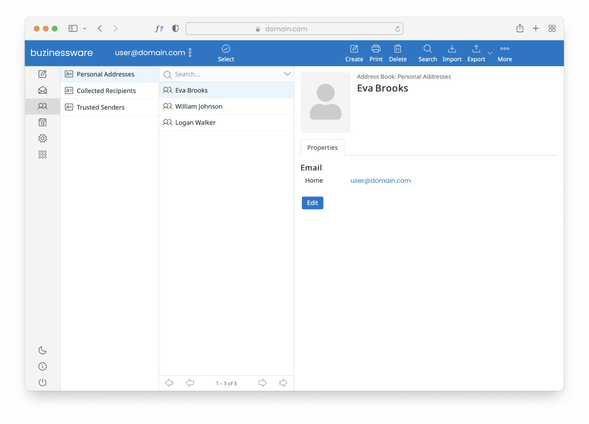Screen dimensions: 589x424
Task: Select William Johnson from the contact list
Action: click(x=199, y=106)
